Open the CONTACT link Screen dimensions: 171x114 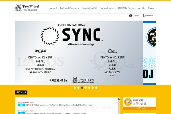(136, 15)
